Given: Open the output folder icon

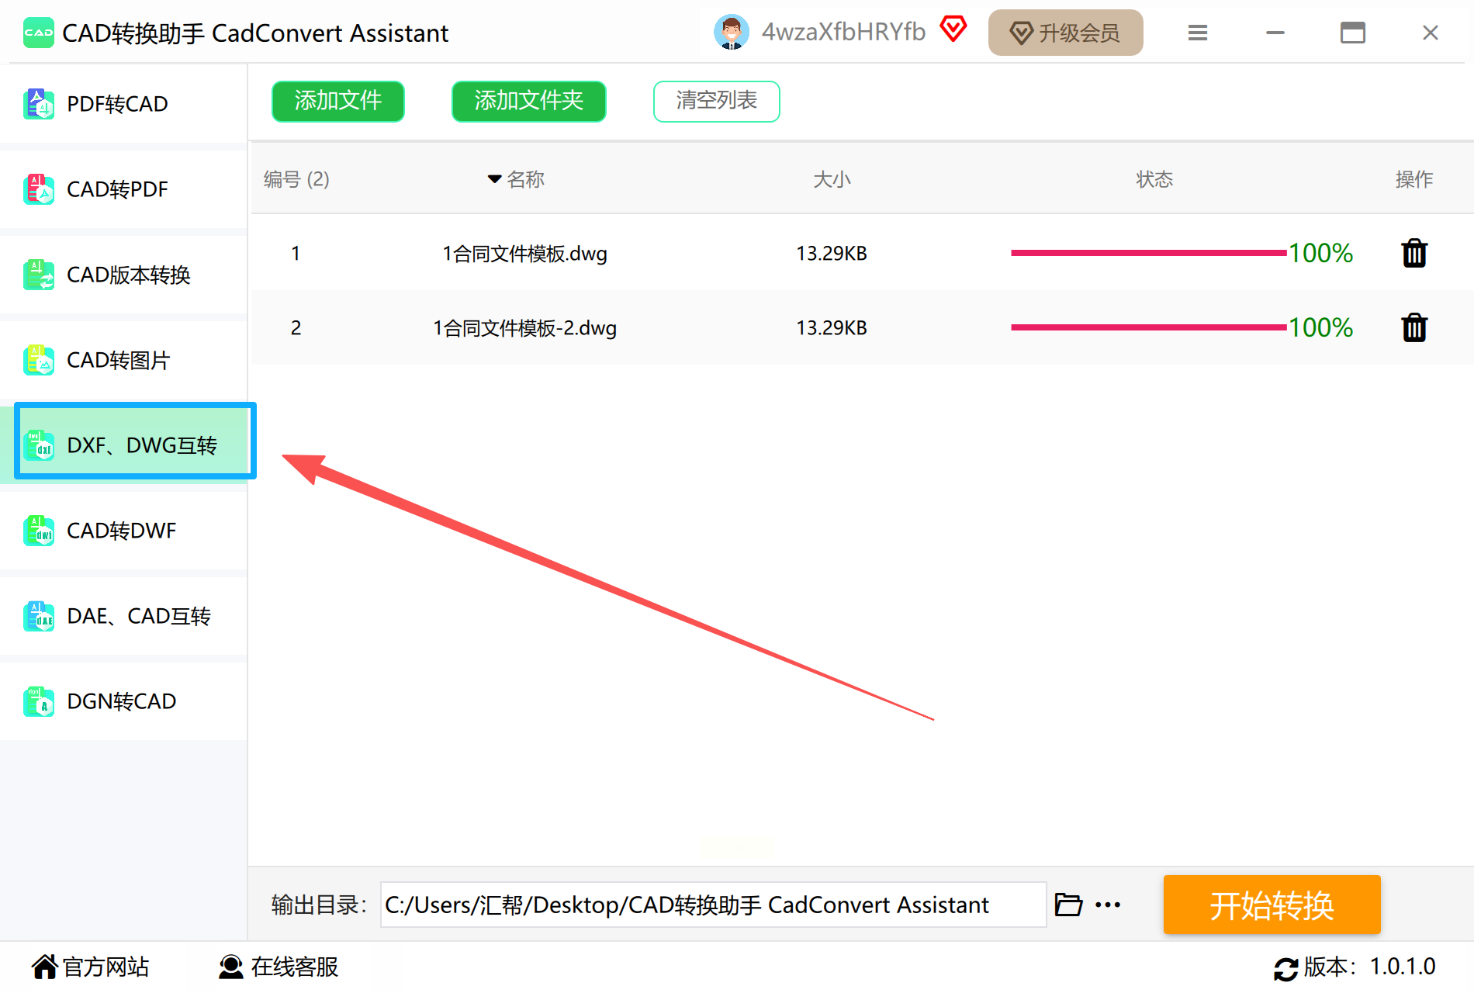Looking at the screenshot, I should coord(1068,905).
